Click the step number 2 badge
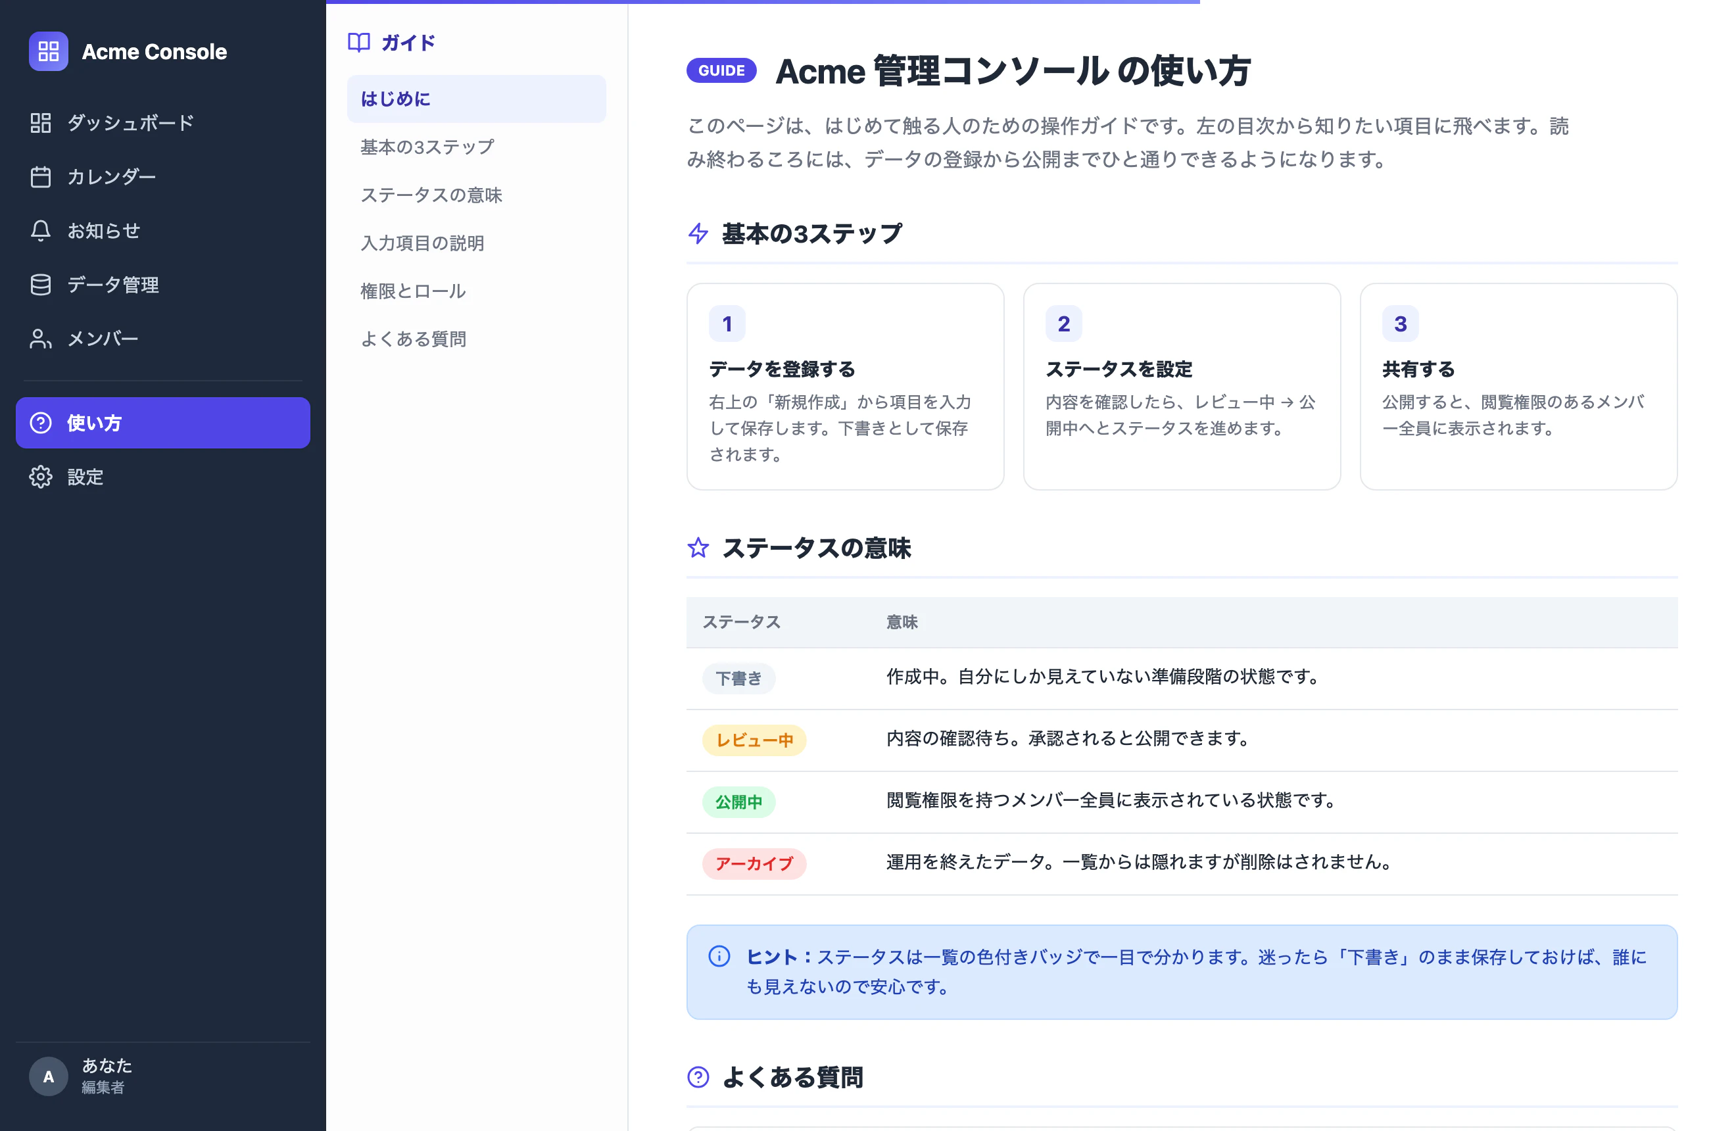This screenshot has height=1131, width=1736. click(1063, 324)
